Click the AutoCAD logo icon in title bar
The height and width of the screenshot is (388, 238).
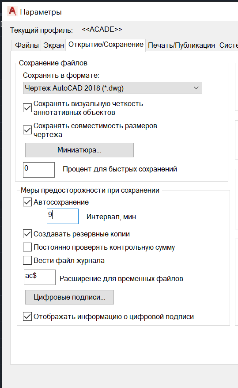coord(12,11)
